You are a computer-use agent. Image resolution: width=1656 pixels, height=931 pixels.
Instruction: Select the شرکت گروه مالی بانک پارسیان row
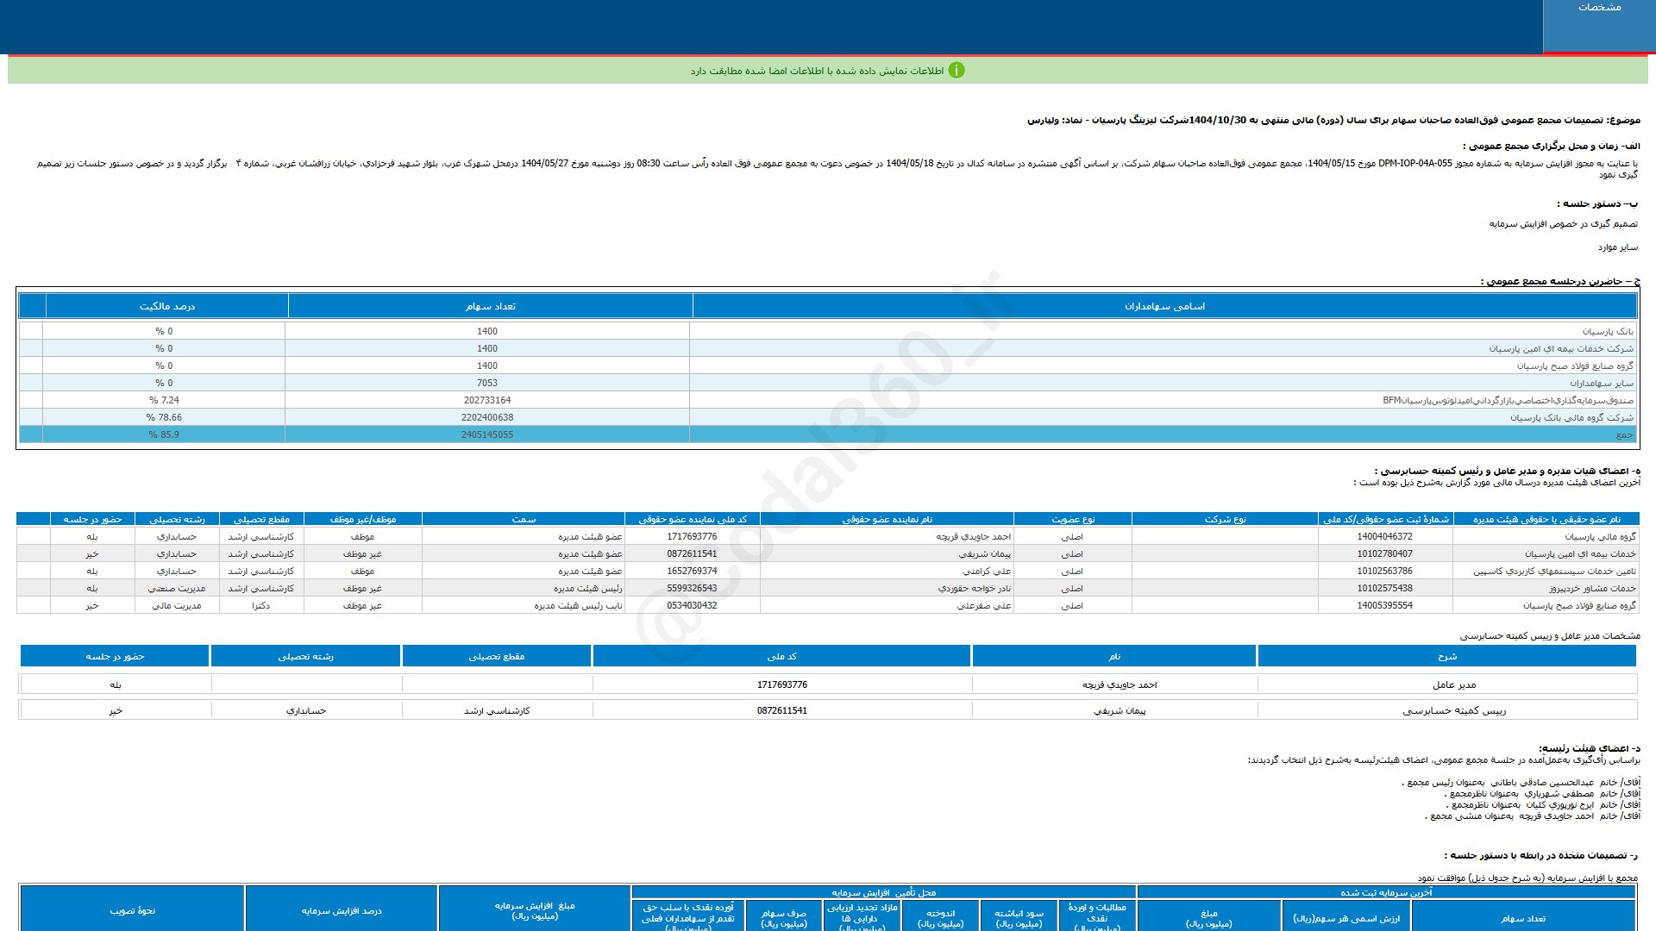pyautogui.click(x=827, y=417)
